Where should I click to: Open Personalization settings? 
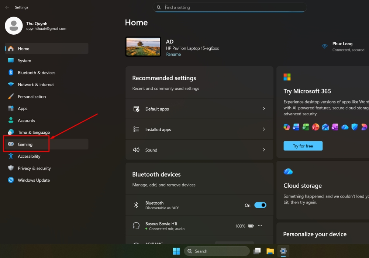pos(46,97)
